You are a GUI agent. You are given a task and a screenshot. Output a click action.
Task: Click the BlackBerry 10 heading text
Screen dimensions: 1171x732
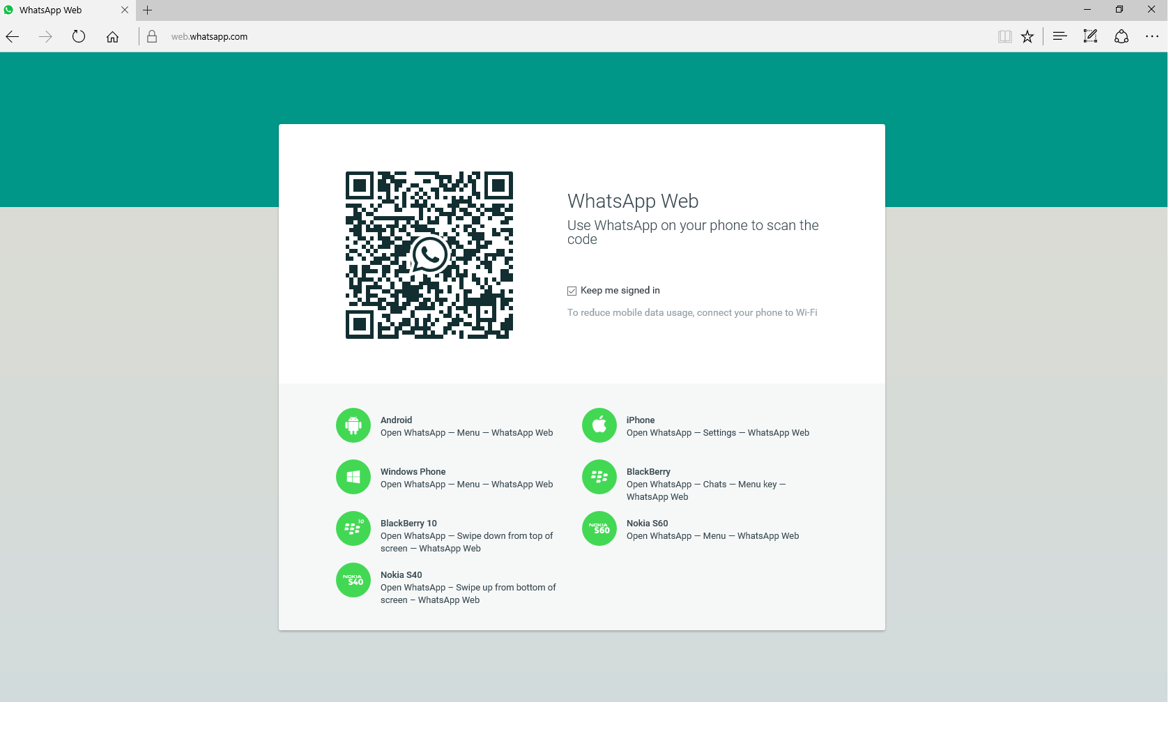coord(408,523)
